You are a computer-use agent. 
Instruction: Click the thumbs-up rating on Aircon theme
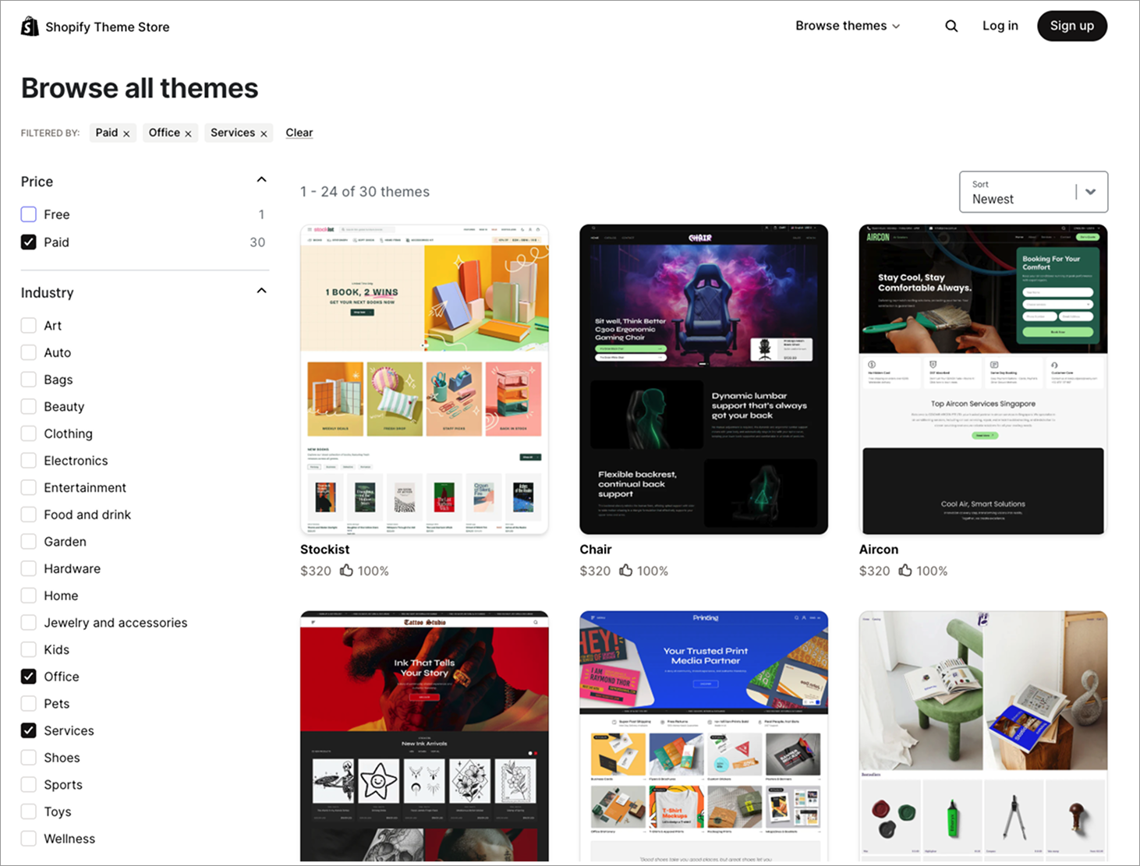905,570
